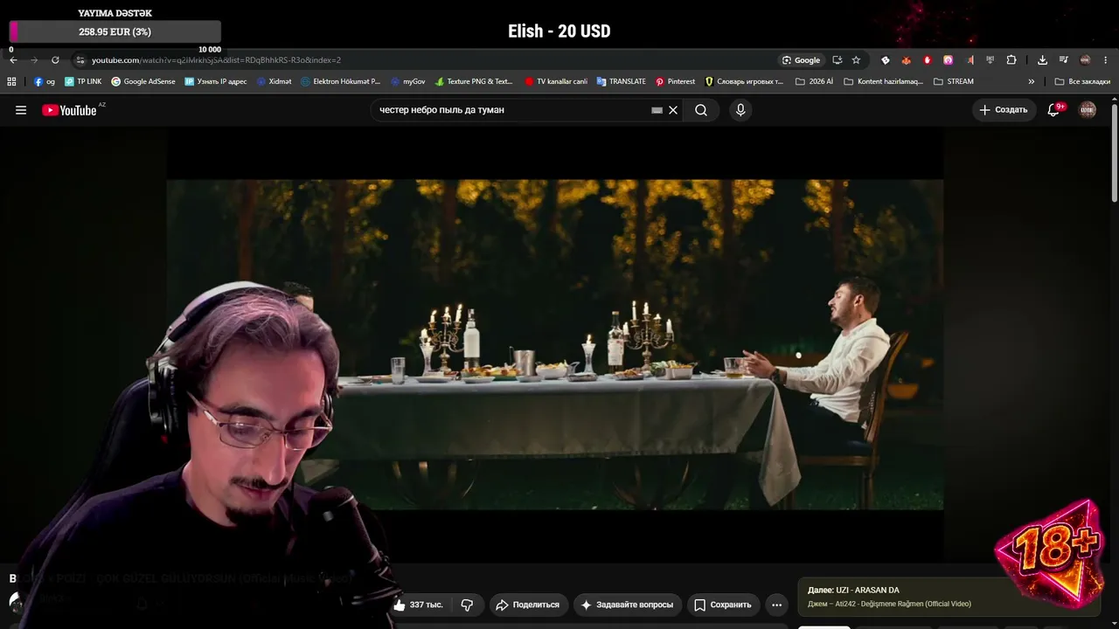Open the Elektron Hökumət bookmark
The image size is (1119, 629).
click(341, 81)
